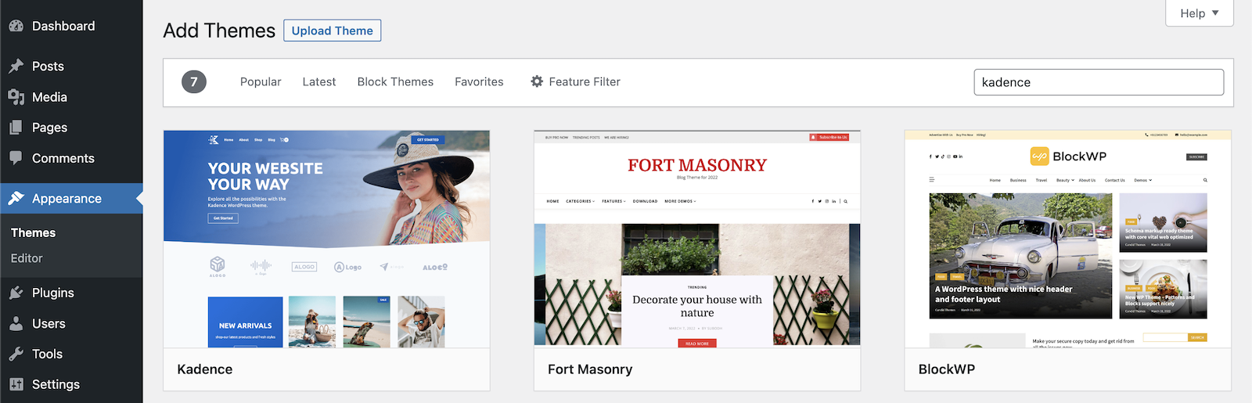
Task: Click the Settings sliders icon
Action: coord(16,384)
